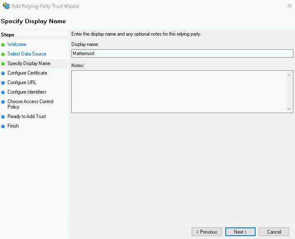Close the wizard window with X
295x239 pixels.
(x=289, y=6)
